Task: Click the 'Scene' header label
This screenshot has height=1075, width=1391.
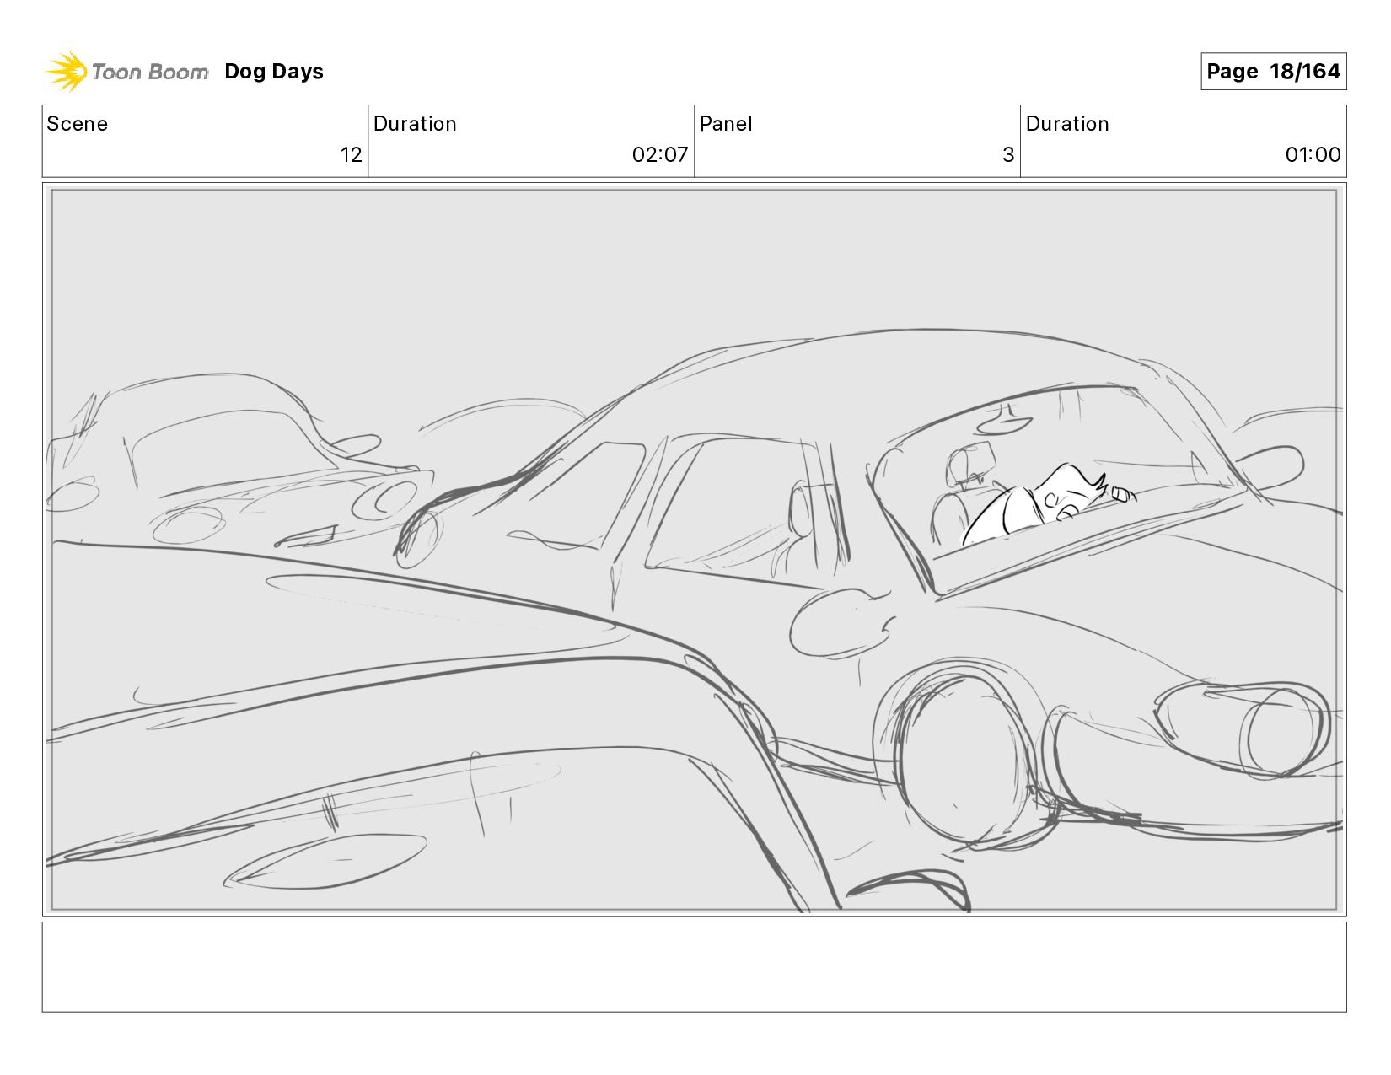Action: pos(78,124)
